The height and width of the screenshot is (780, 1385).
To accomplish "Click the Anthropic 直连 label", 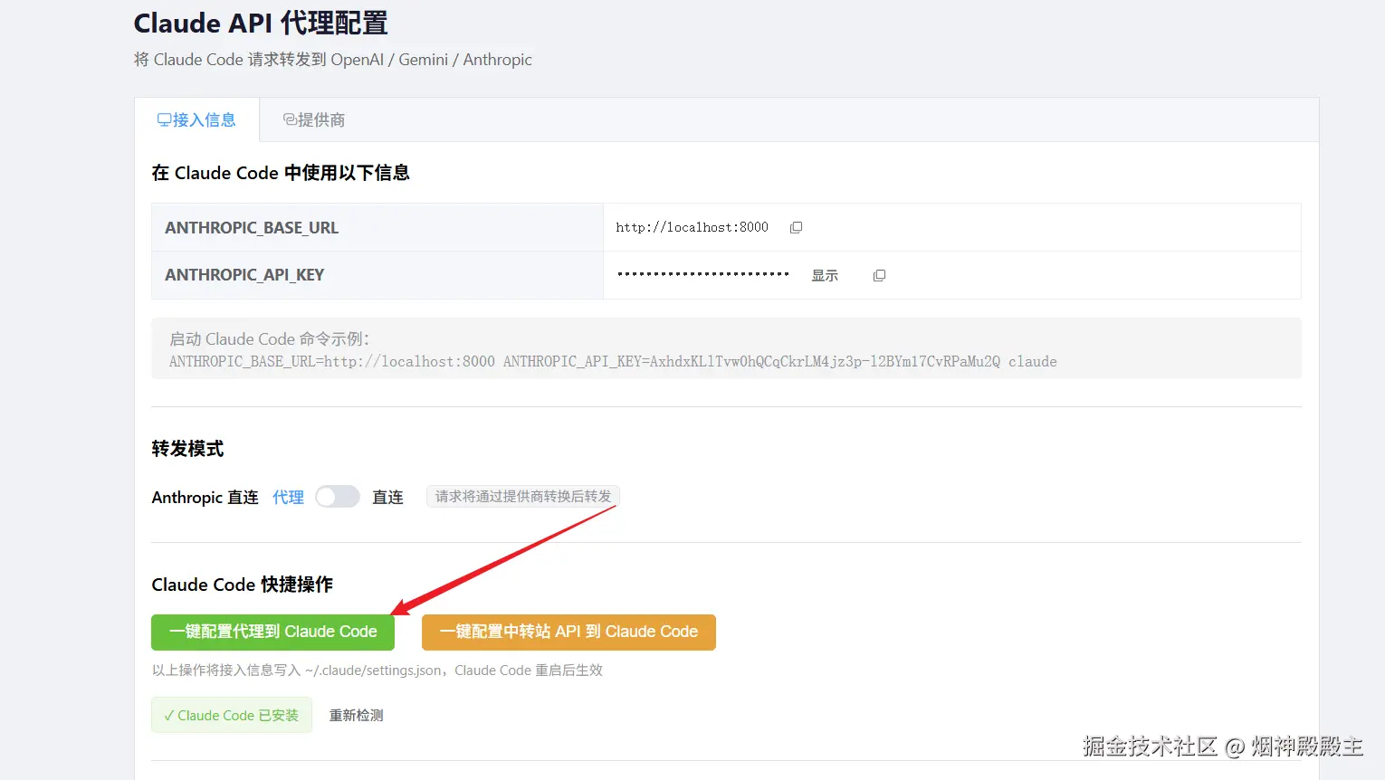I will pyautogui.click(x=205, y=497).
